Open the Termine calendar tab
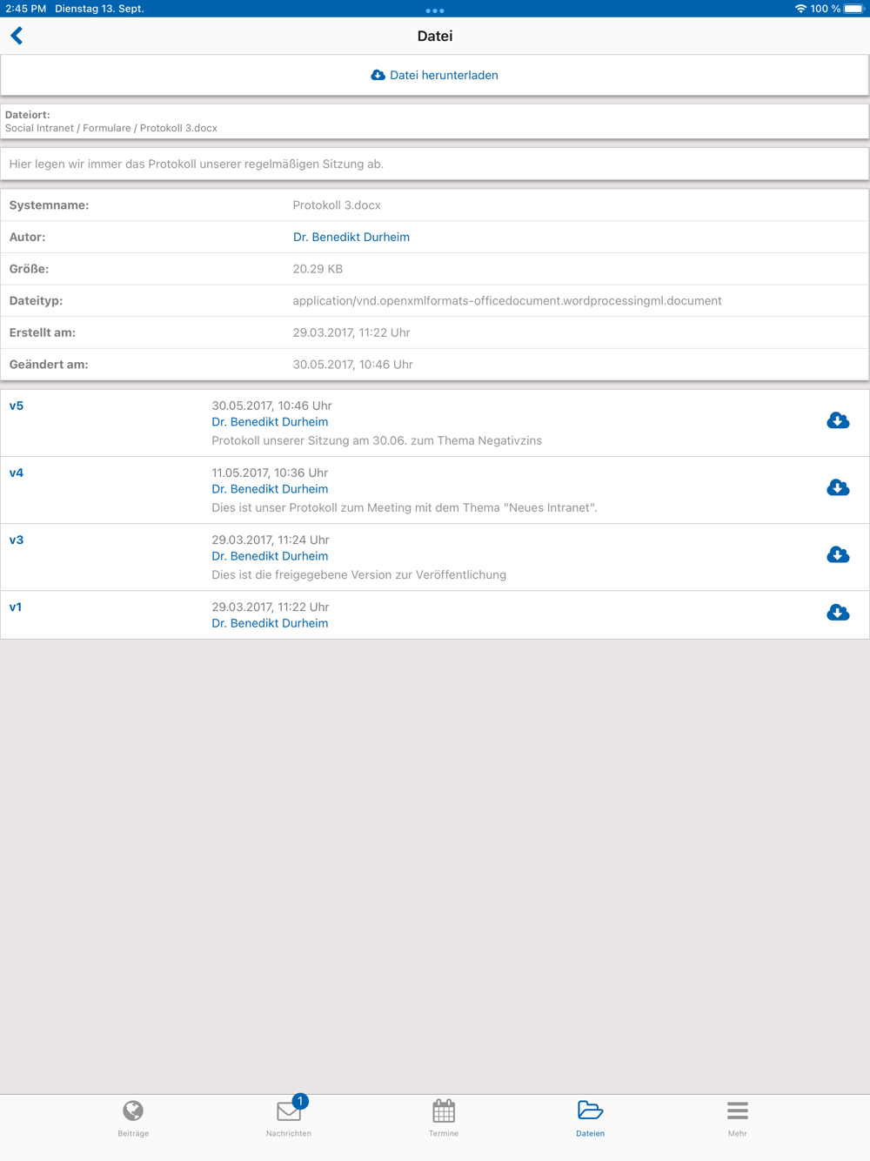 [444, 1117]
